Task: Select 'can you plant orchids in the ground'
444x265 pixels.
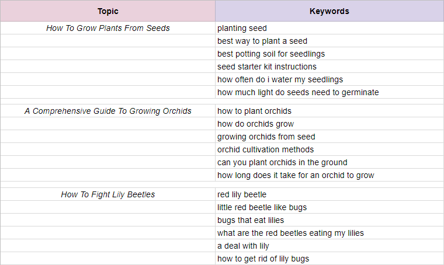Action: (329, 162)
